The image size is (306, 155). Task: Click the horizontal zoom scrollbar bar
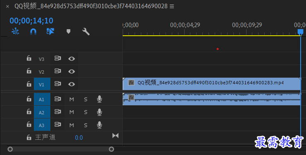tap(61, 149)
